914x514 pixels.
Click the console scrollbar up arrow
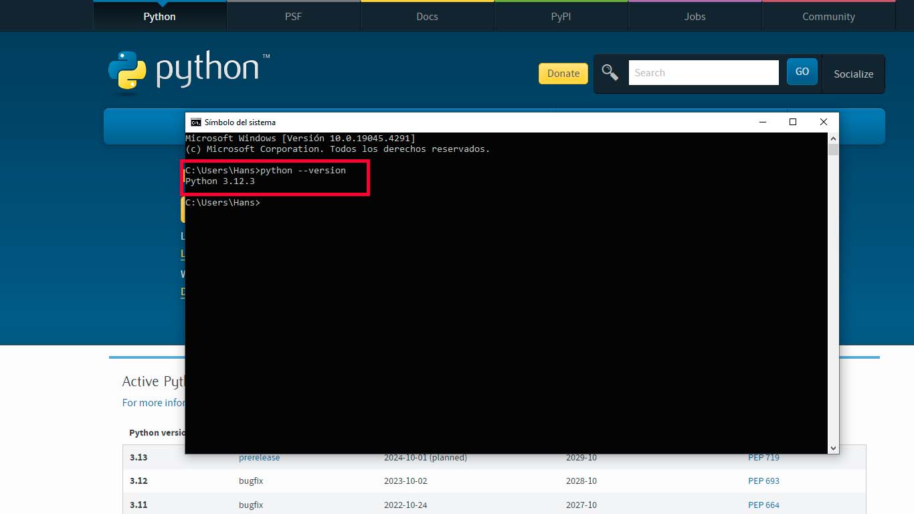tap(833, 138)
